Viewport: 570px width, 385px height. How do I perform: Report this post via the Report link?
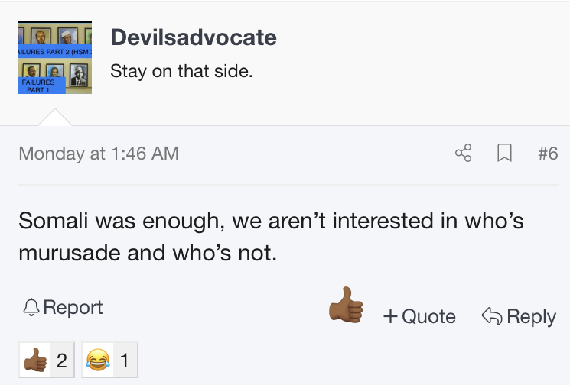point(63,307)
